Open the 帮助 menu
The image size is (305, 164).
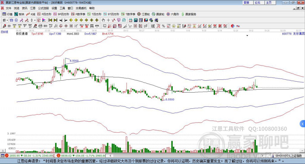(92, 8)
